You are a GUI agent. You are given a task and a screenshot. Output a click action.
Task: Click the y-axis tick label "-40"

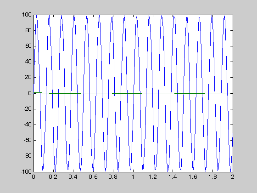pos(28,125)
